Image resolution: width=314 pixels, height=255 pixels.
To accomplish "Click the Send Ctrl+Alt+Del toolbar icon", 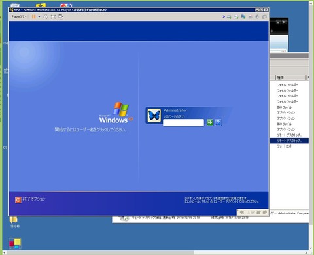I will click(x=46, y=16).
